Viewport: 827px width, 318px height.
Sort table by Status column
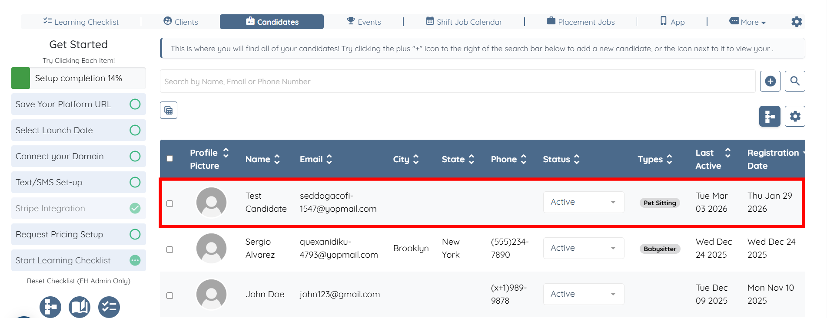pos(577,159)
